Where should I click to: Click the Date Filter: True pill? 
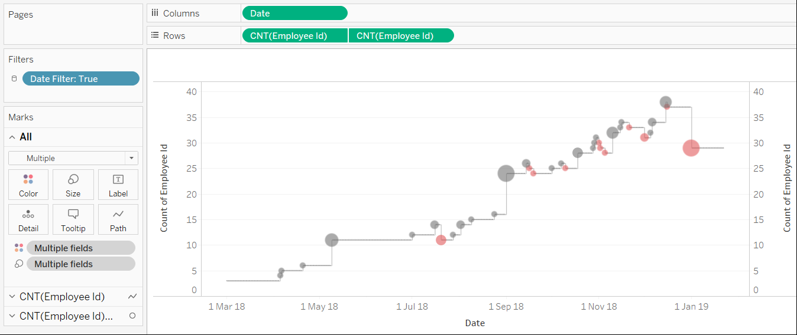click(80, 78)
